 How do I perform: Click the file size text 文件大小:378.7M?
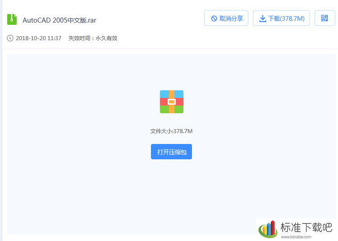(x=171, y=131)
